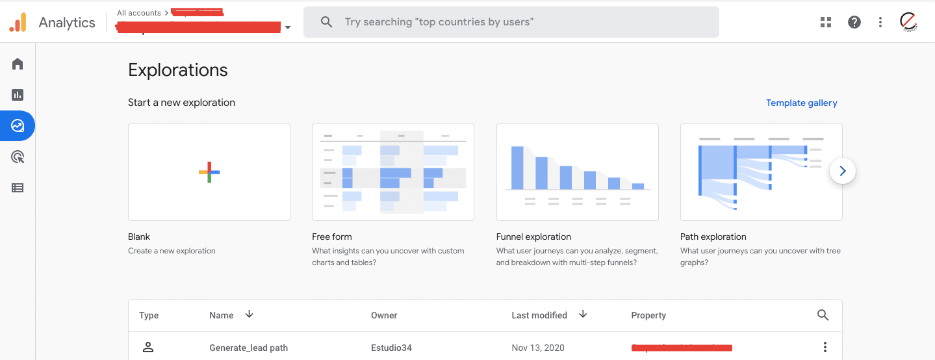Expand the account property selector dropdown
Screen dimensions: 935x360
[288, 27]
